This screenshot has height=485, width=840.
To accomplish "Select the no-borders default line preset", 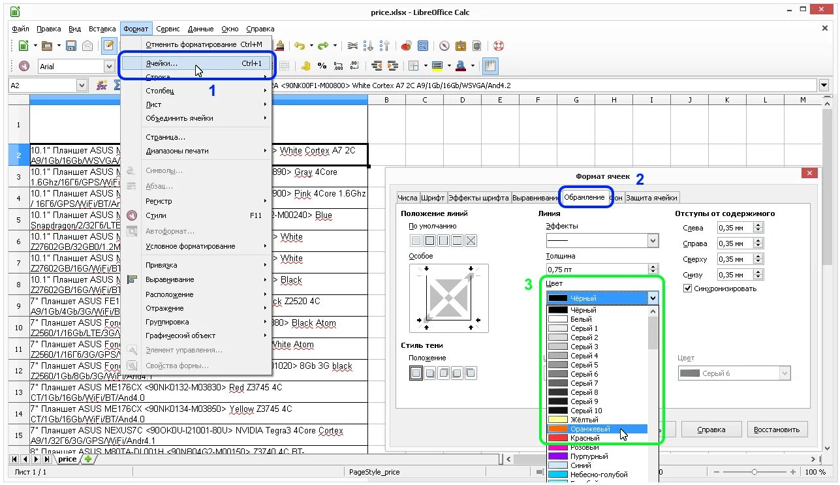I will pos(416,241).
